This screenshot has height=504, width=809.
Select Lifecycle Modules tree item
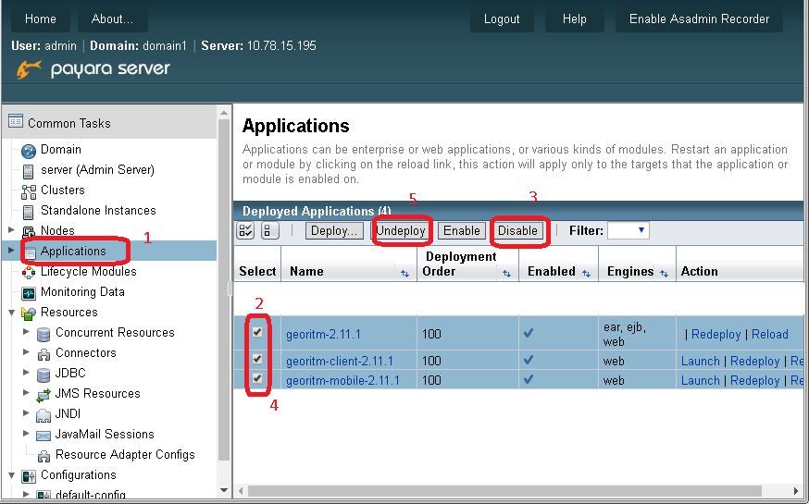click(89, 272)
